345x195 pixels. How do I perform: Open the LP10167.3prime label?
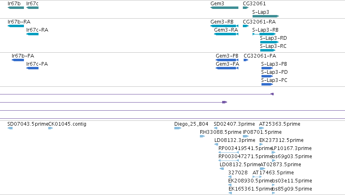click(x=292, y=148)
